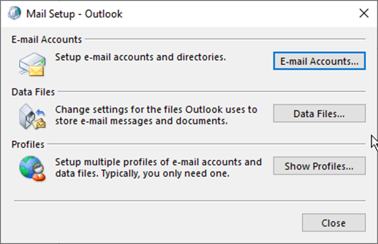Open the E-mail Accounts dialog
The height and width of the screenshot is (244, 378).
(x=319, y=61)
